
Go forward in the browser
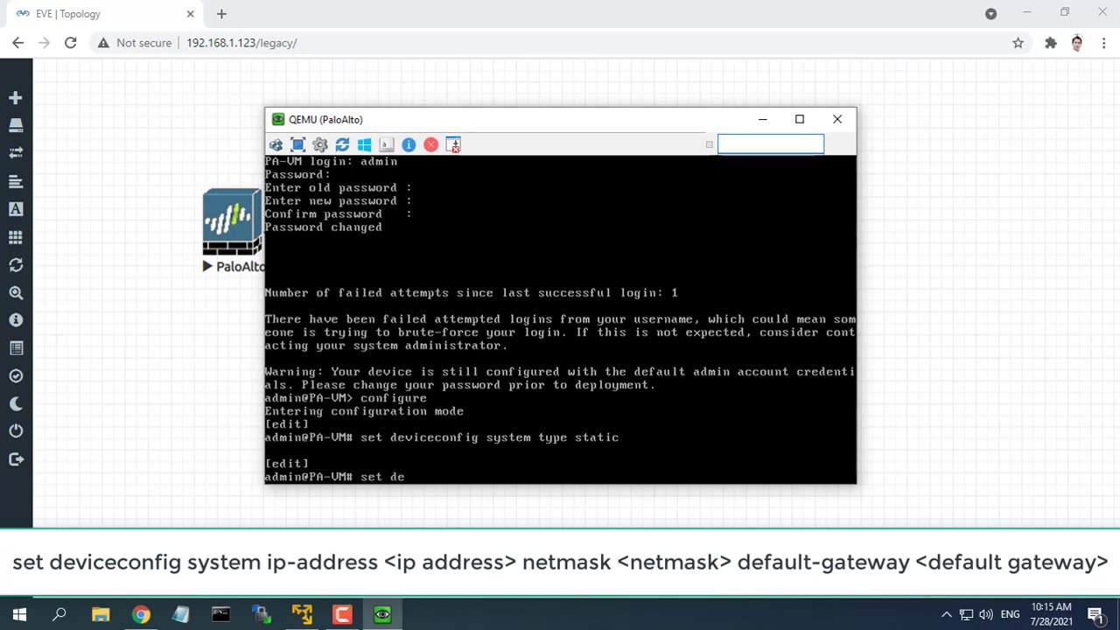click(x=45, y=43)
